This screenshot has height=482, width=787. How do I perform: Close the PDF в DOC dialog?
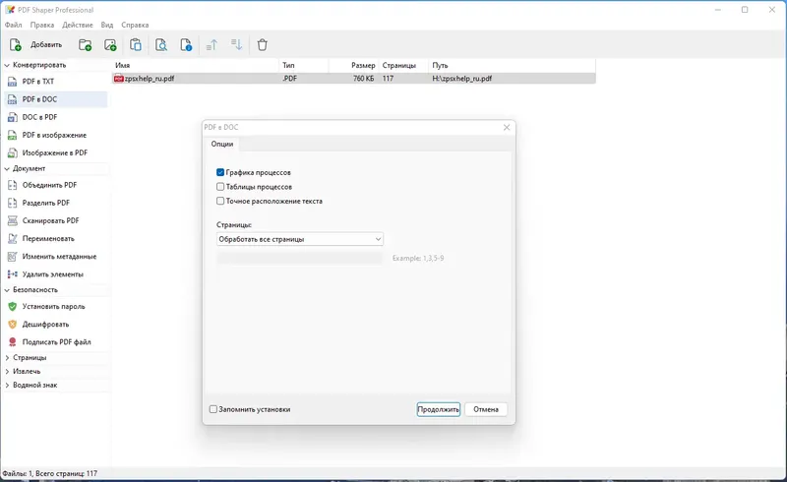pyautogui.click(x=507, y=128)
